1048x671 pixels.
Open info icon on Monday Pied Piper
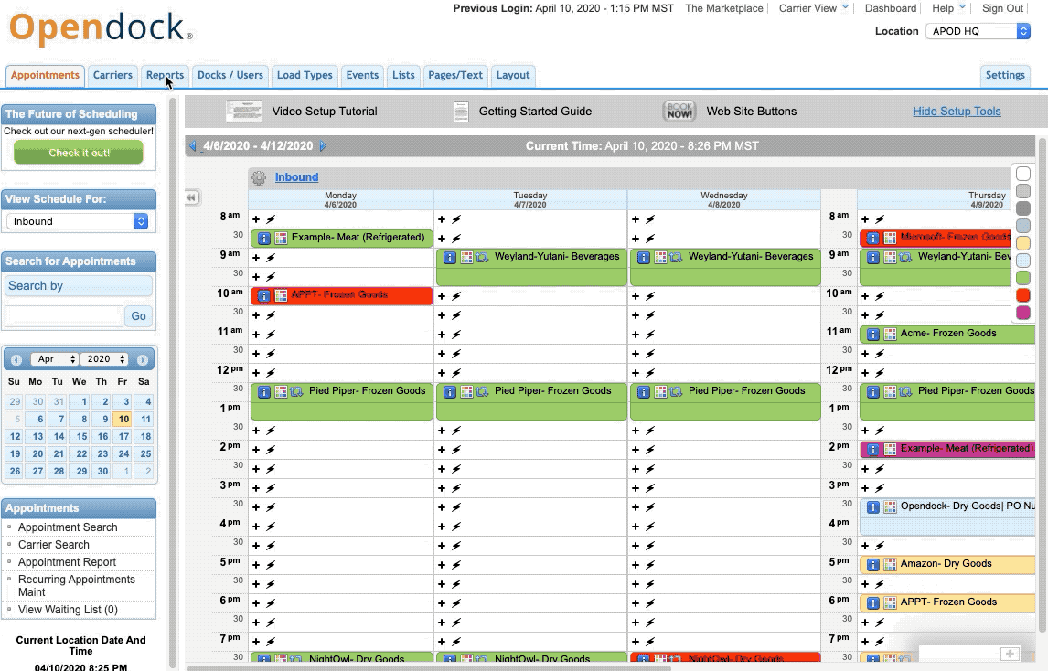tap(264, 391)
